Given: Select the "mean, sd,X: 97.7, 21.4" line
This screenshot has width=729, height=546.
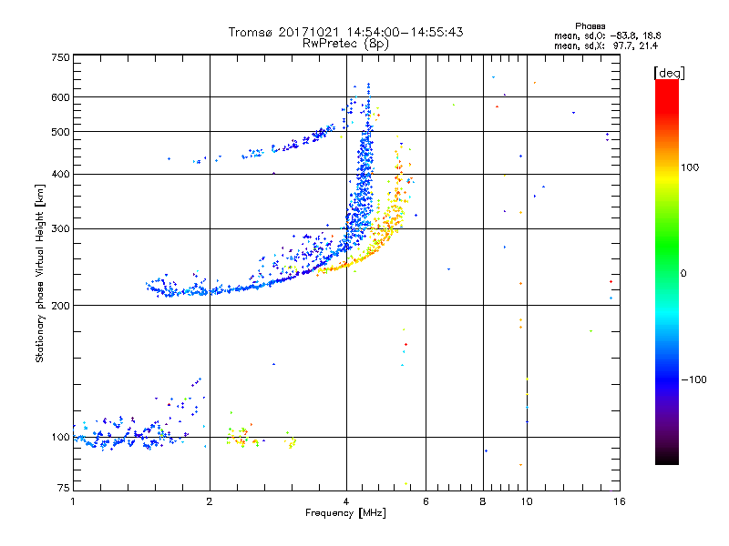Looking at the screenshot, I should [606, 46].
